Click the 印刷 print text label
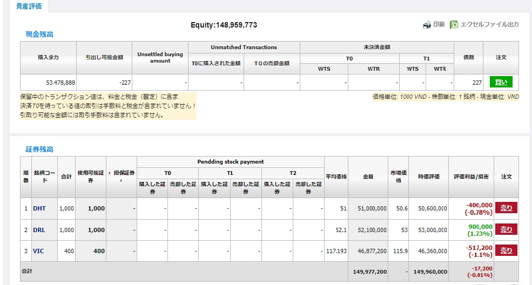Image resolution: width=532 pixels, height=285 pixels. click(439, 25)
